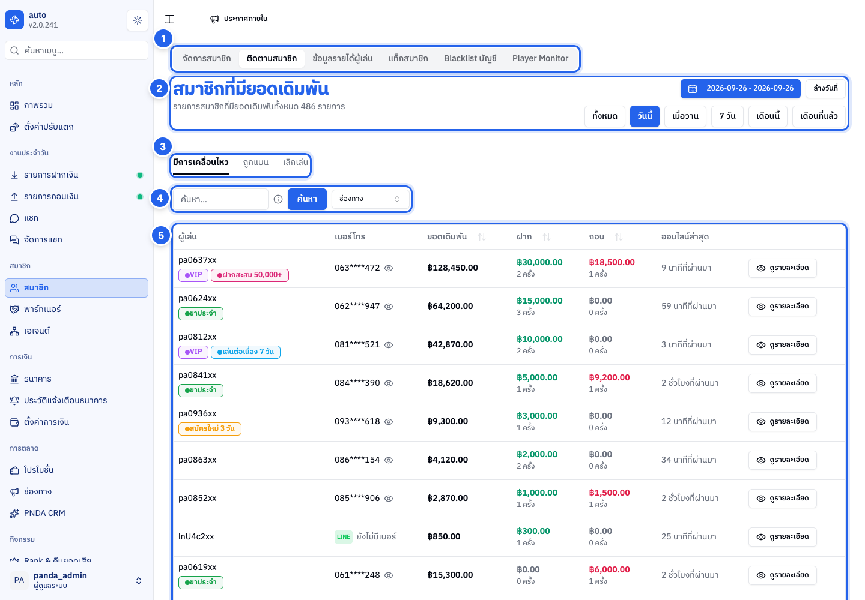The height and width of the screenshot is (600, 865).
Task: Click the ประวัติแจ้งเตือนธนาคาร bell icon
Action: pos(14,401)
